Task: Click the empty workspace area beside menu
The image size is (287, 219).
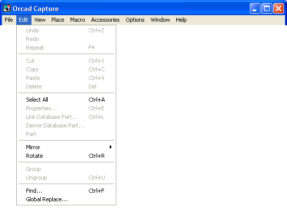Action: pyautogui.click(x=201, y=120)
